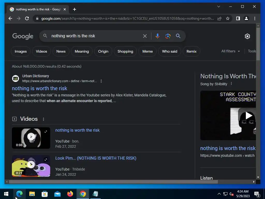The width and height of the screenshot is (265, 199).
Task: Open the knowledge panel YouTube watch link
Action: pyautogui.click(x=228, y=148)
